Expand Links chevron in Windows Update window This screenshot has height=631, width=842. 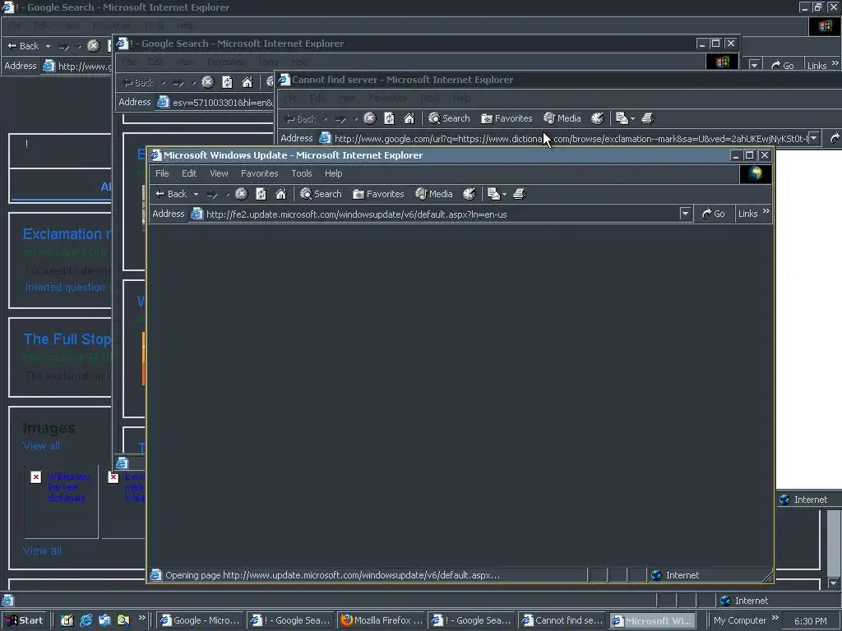click(x=766, y=211)
